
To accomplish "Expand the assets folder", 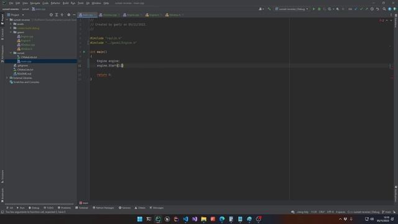I will click(11, 24).
